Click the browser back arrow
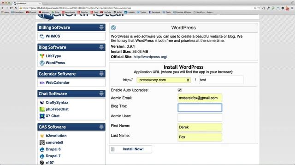This screenshot has height=165, width=295. coord(3,8)
